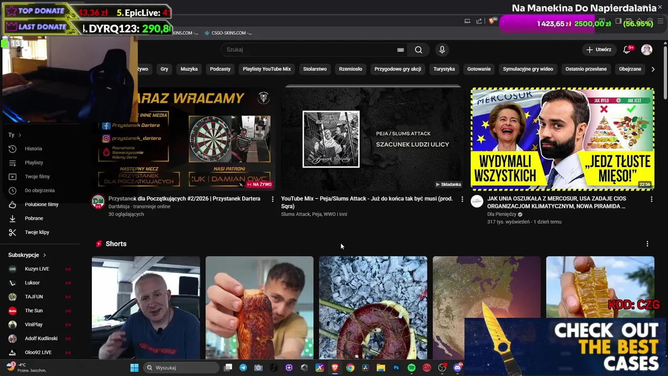Select the Gry category chip

pyautogui.click(x=164, y=69)
